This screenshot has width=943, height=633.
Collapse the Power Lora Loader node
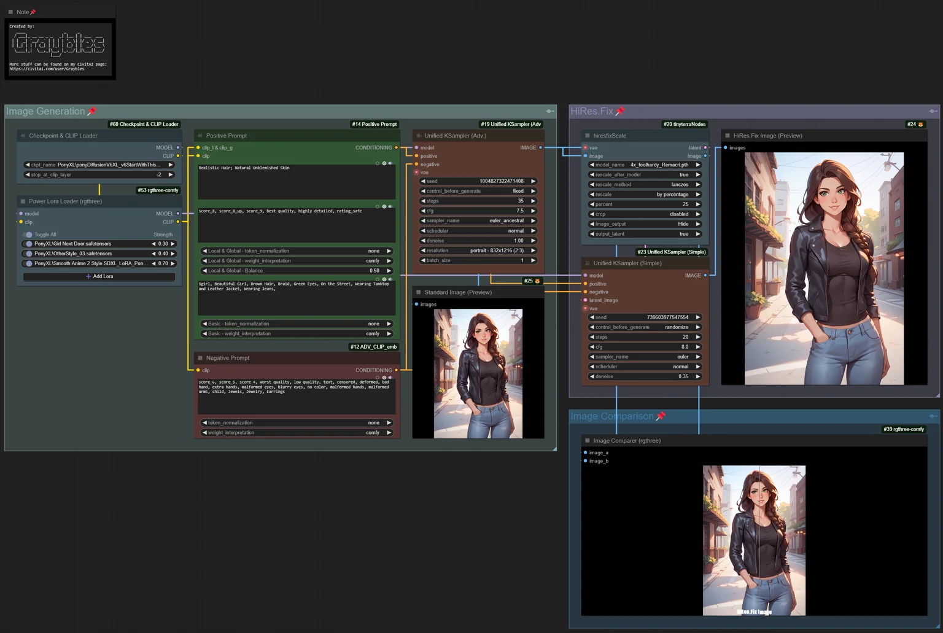(23, 201)
